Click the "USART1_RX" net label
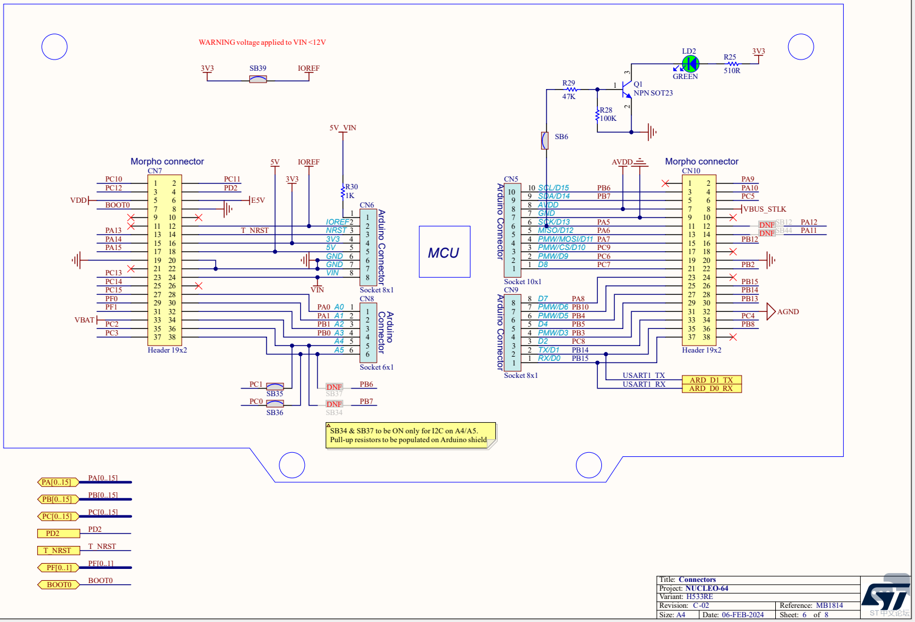 coord(644,384)
